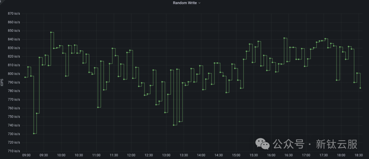Image resolution: width=369 pixels, height=159 pixels.
Task: Click the 10:30 time label
Action: pyautogui.click(x=79, y=155)
